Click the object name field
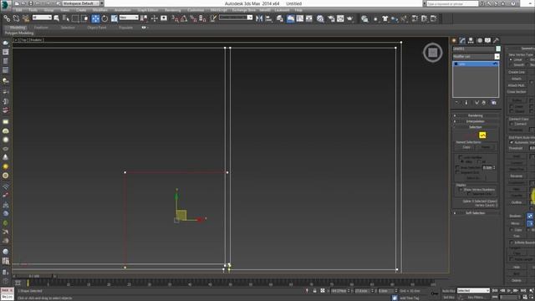The width and height of the screenshot is (535, 301). [x=474, y=48]
